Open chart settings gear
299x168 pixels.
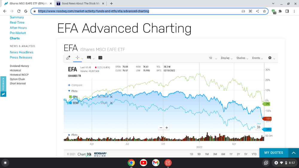[270, 58]
